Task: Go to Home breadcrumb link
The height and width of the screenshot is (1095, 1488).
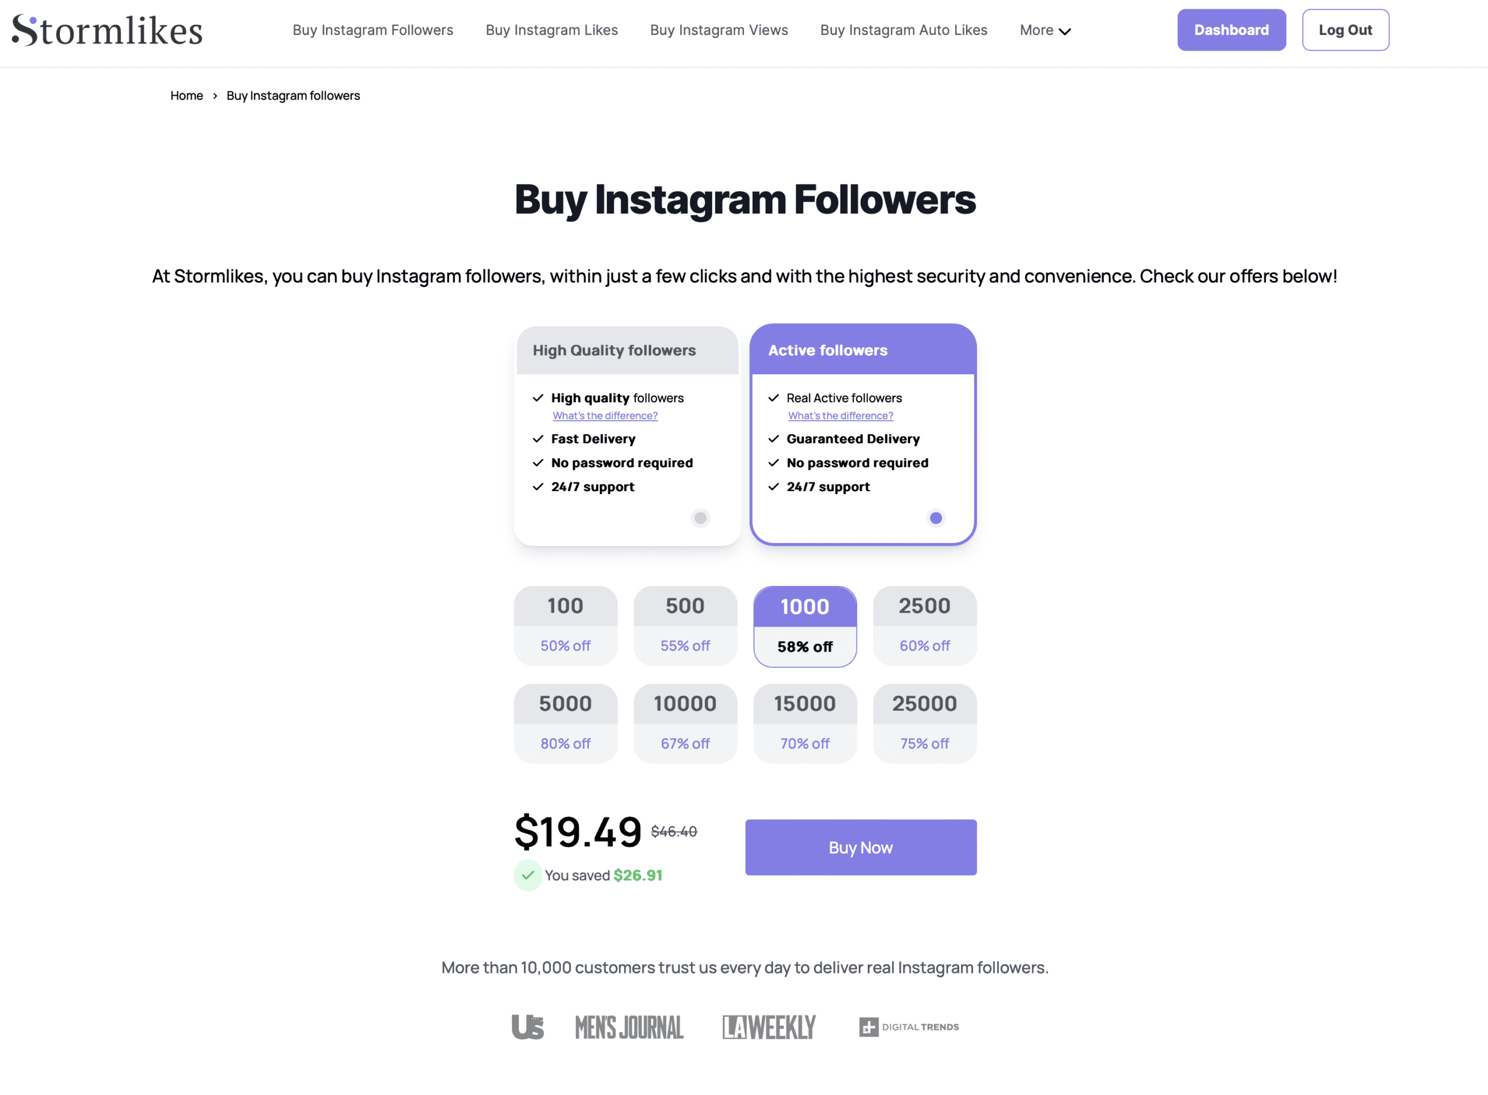Action: point(186,95)
